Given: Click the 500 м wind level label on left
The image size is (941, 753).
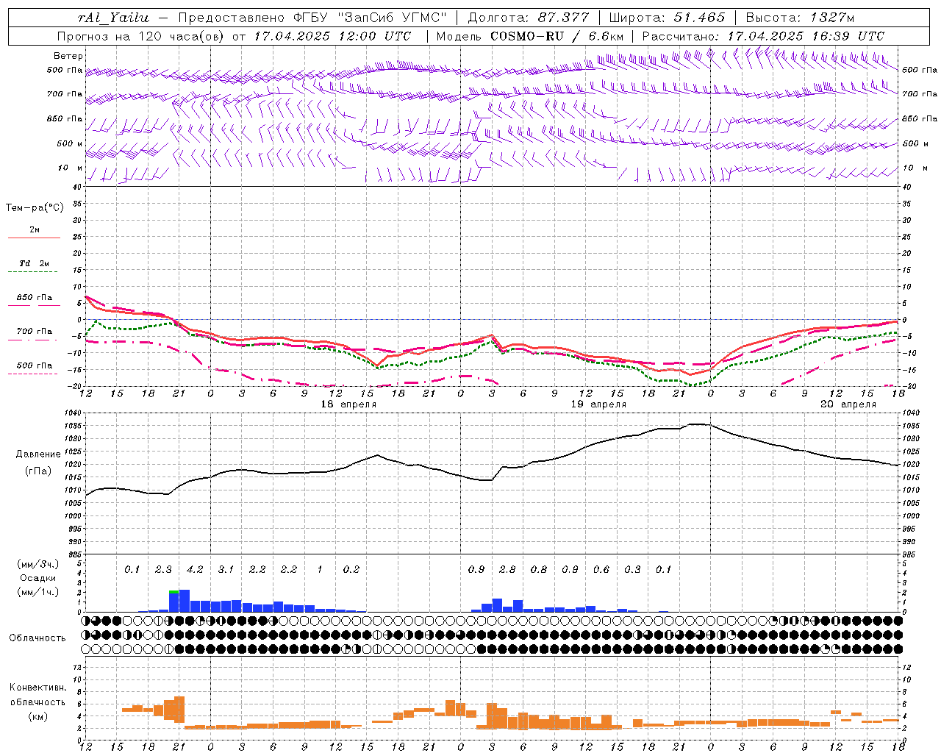Looking at the screenshot, I should click(70, 143).
